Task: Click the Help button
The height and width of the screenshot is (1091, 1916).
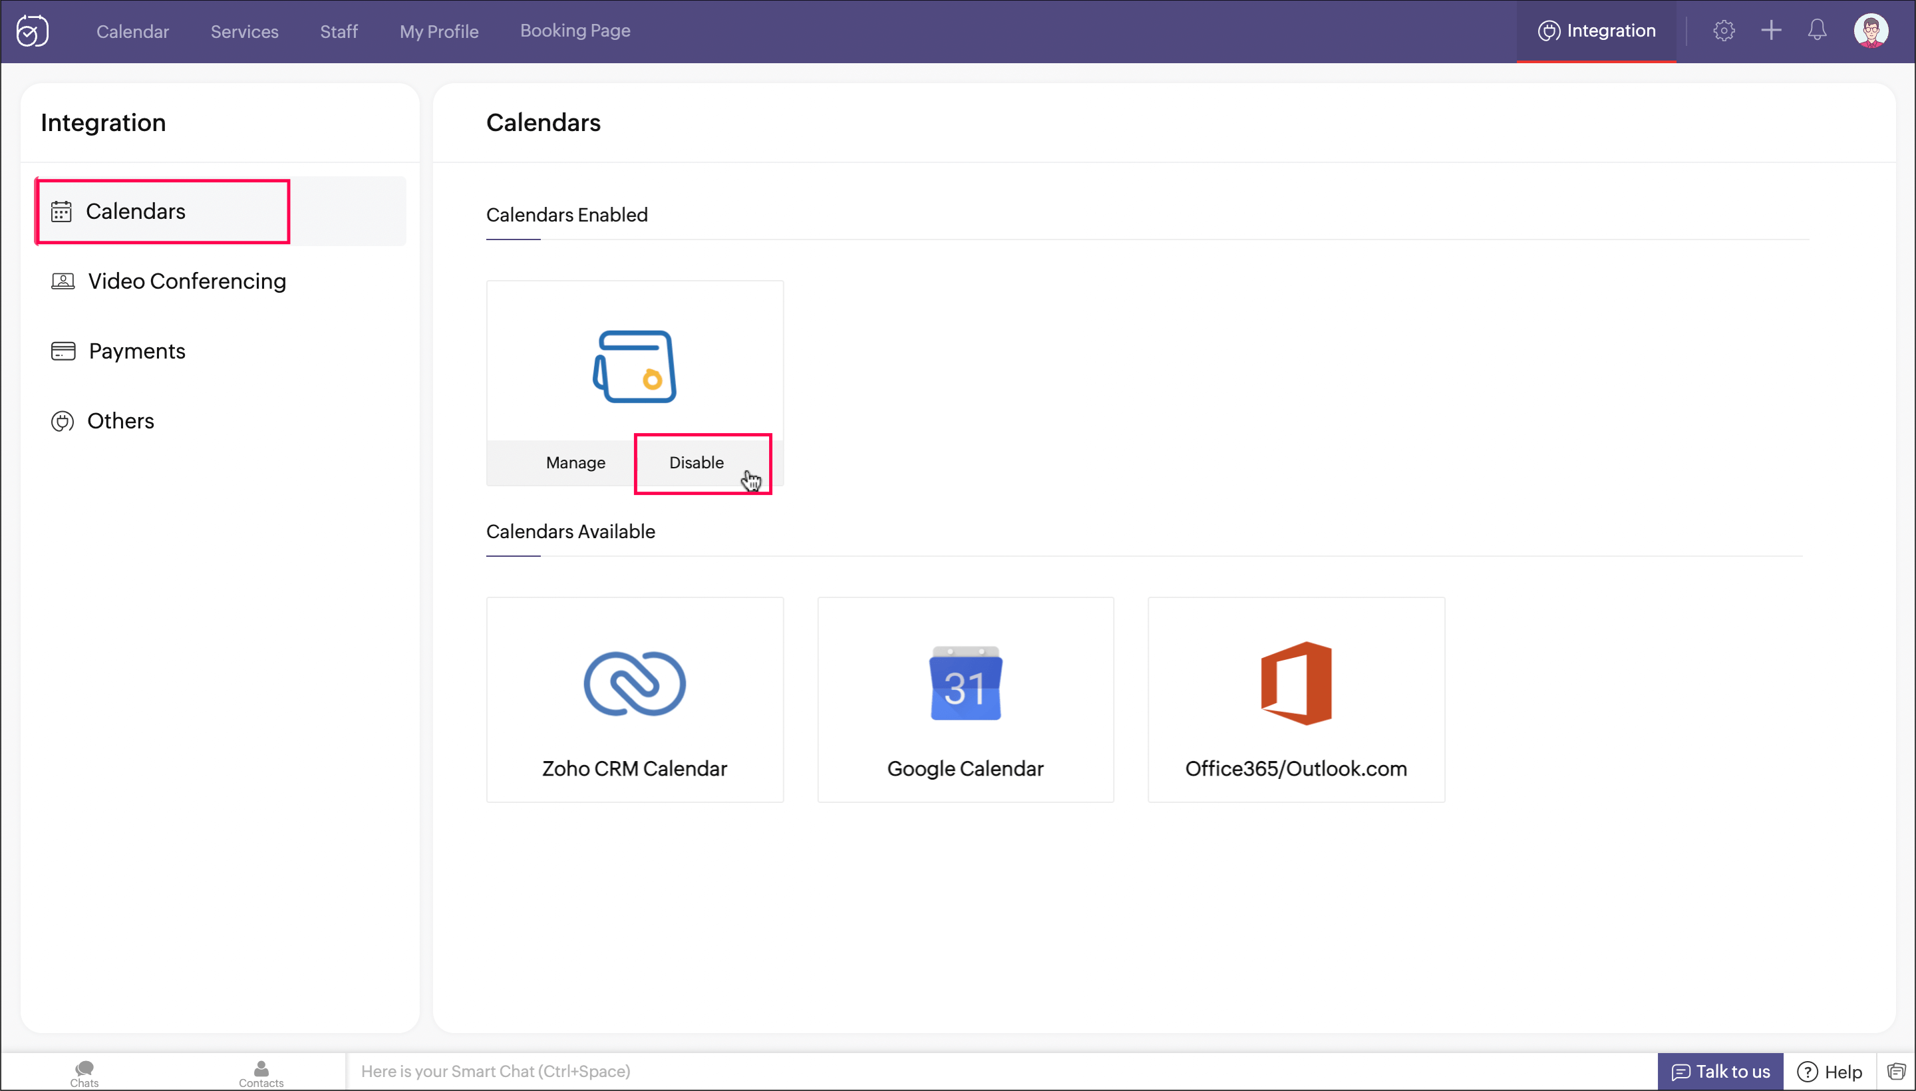Action: pyautogui.click(x=1830, y=1072)
